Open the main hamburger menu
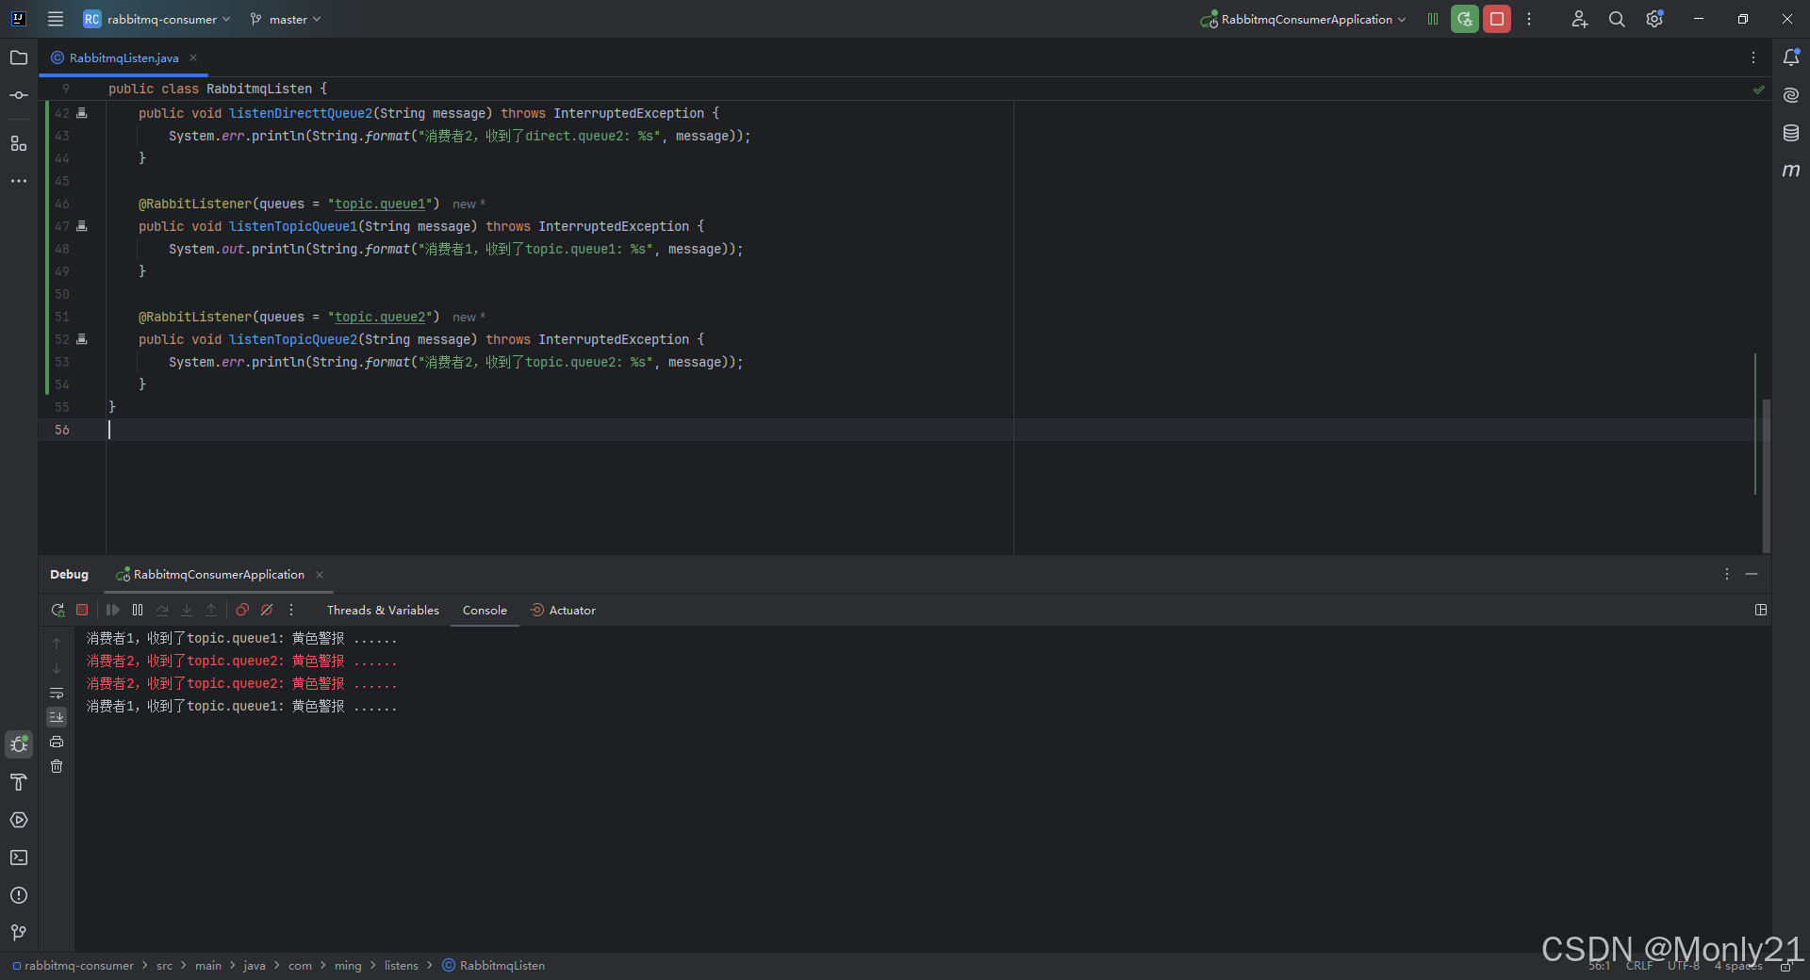 click(56, 19)
